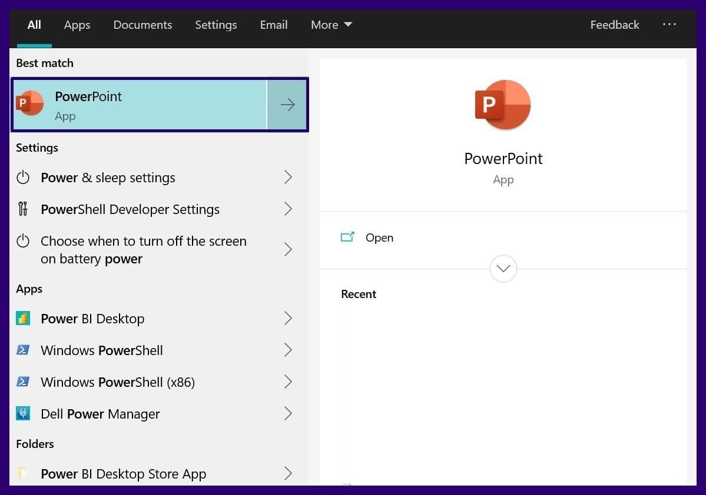Click the Folders section heading
The image size is (706, 495).
click(35, 444)
